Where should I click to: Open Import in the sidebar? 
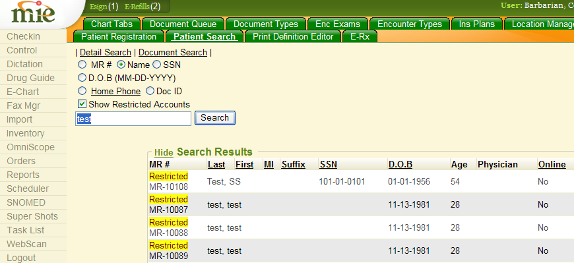coord(33,119)
